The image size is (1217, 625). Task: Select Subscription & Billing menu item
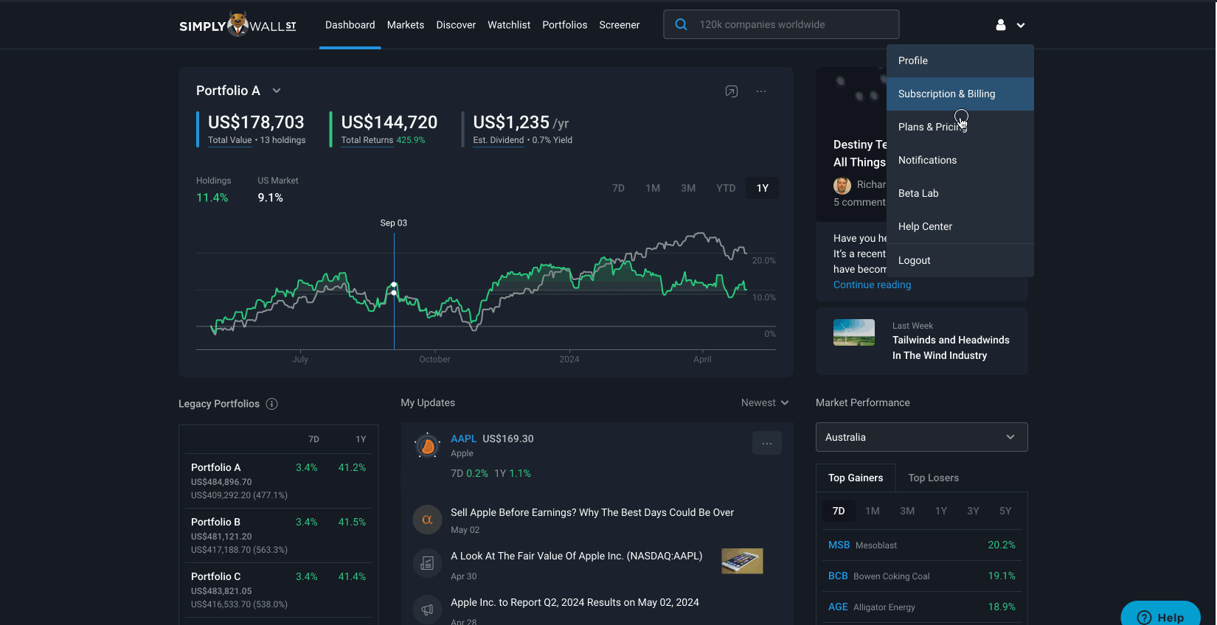[960, 94]
